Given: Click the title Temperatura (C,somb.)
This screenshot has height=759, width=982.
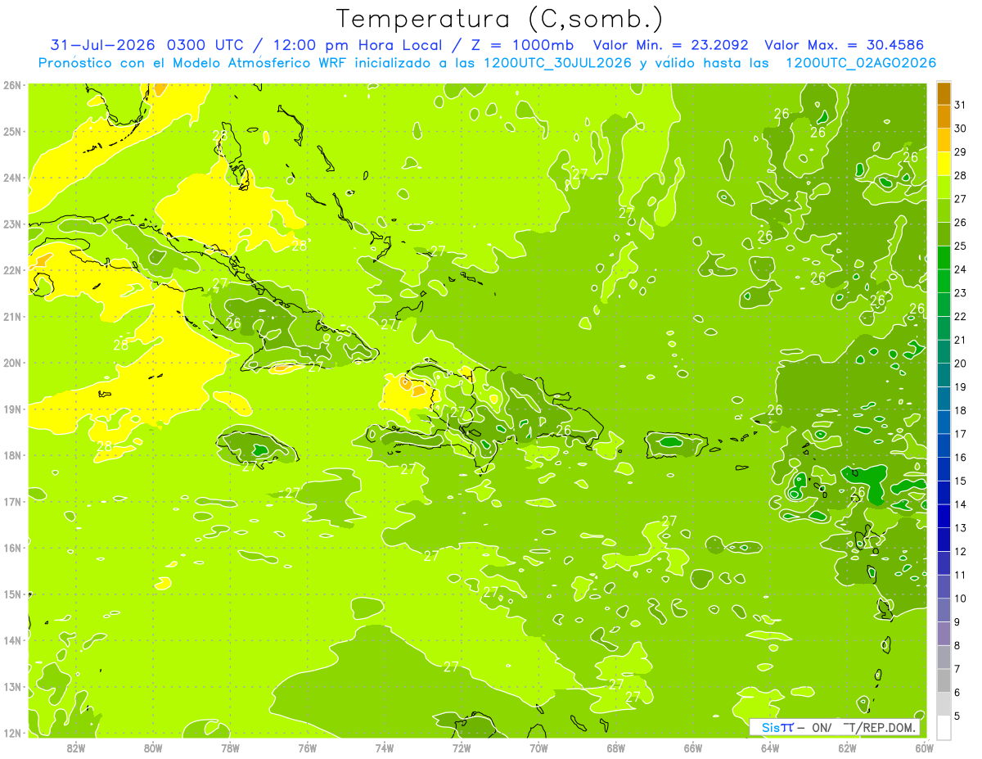Looking at the screenshot, I should [x=500, y=19].
